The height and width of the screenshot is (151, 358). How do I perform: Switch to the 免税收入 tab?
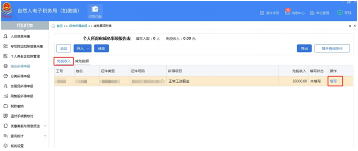pos(64,61)
